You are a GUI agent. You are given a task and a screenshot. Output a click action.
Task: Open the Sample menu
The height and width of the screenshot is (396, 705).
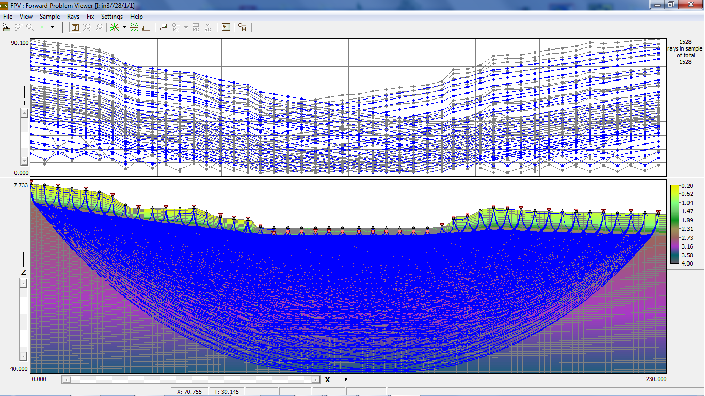pyautogui.click(x=50, y=16)
